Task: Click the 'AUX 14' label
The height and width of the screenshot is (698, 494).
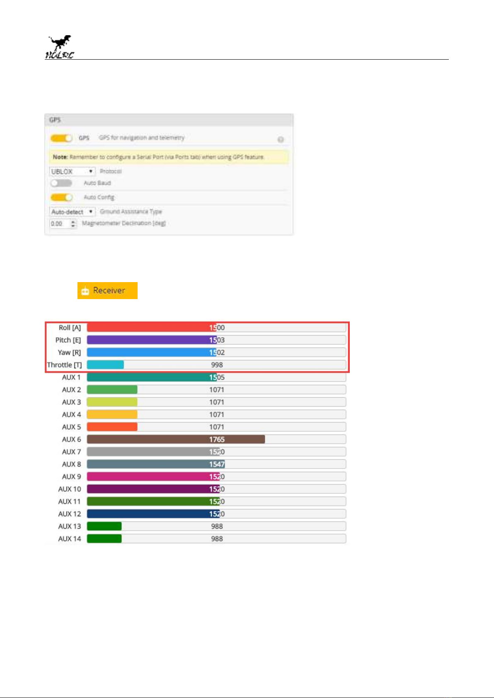Action: [x=70, y=539]
